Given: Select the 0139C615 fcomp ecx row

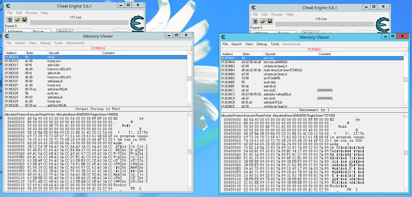Looking at the screenshot, I should click(x=96, y=61).
